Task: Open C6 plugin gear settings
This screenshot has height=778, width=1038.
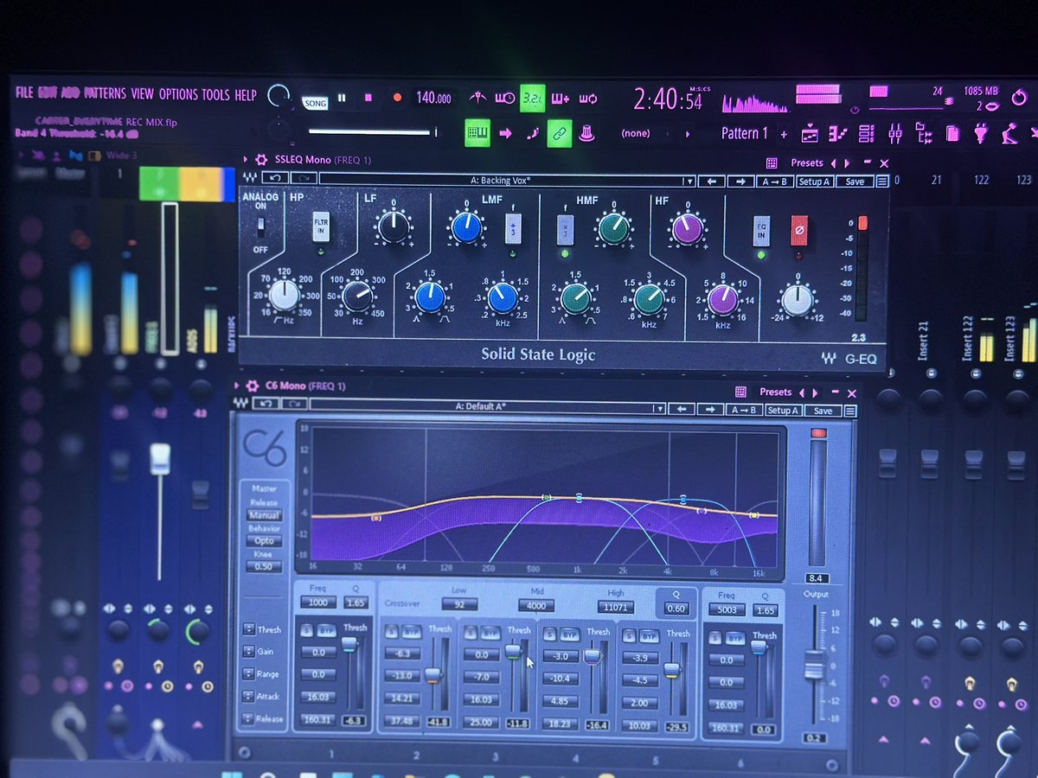Action: click(x=253, y=386)
